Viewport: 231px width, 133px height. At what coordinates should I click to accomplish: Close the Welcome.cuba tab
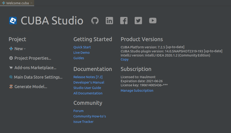[31, 3]
